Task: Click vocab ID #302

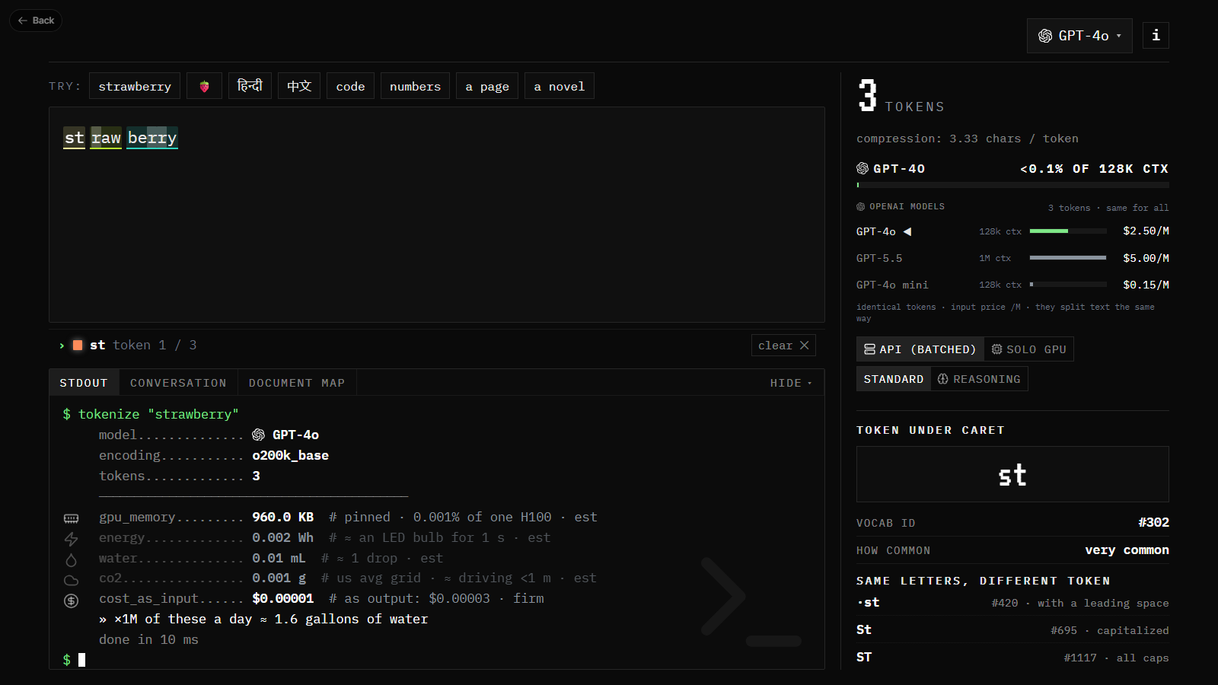Action: (1153, 523)
